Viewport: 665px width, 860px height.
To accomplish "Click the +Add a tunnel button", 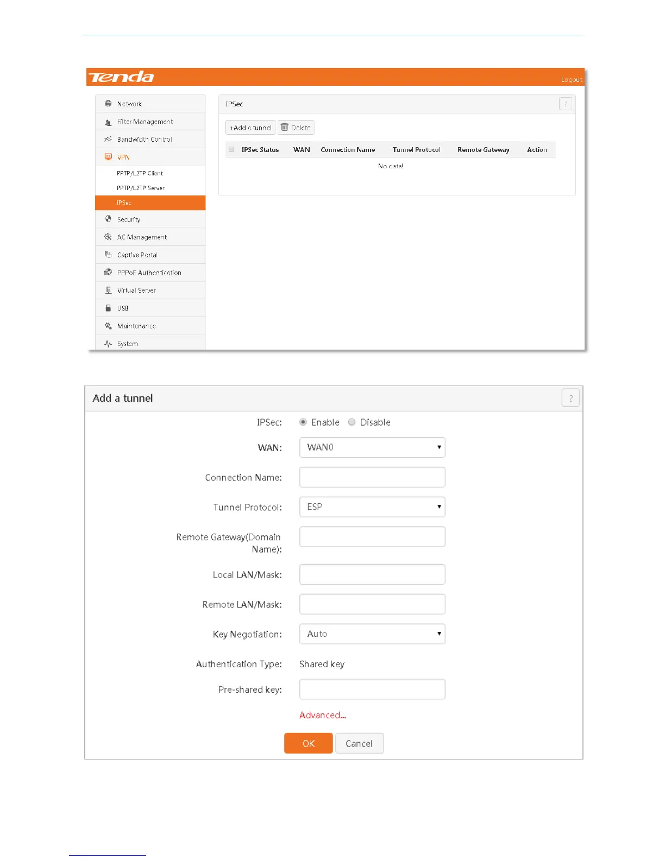I will click(250, 128).
